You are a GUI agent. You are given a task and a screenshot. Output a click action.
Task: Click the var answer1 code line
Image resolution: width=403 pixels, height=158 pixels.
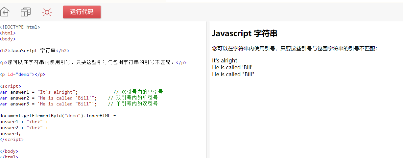82,92
